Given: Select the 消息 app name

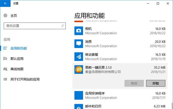Looking at the screenshot, I should pos(88,42).
